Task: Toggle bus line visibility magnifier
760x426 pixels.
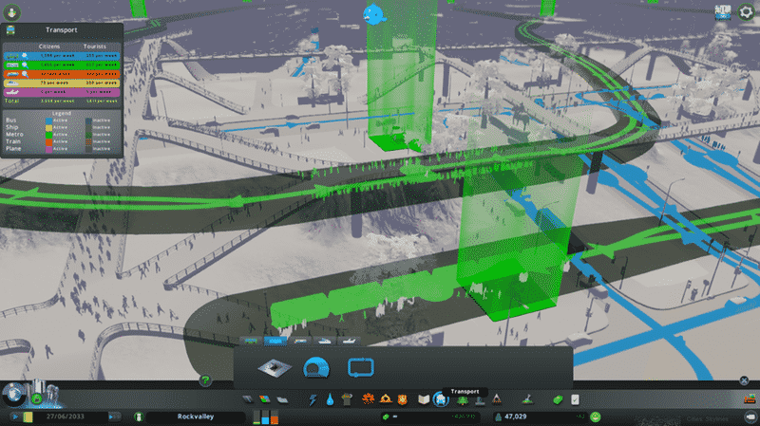Action: coord(23,57)
